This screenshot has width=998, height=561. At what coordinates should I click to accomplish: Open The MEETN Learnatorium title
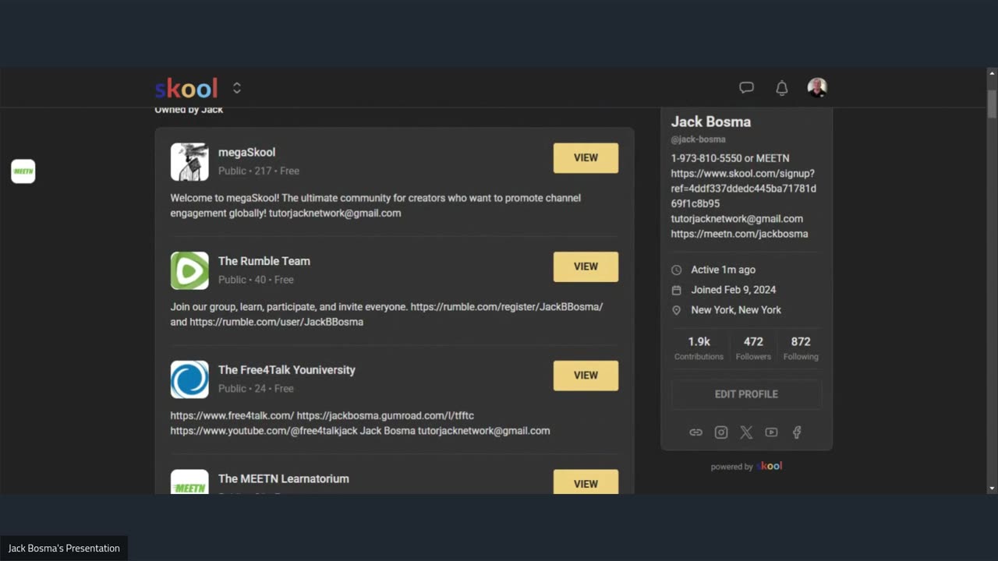284,478
